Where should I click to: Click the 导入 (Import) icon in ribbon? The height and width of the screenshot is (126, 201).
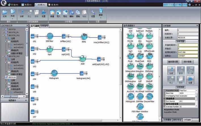tap(58, 13)
